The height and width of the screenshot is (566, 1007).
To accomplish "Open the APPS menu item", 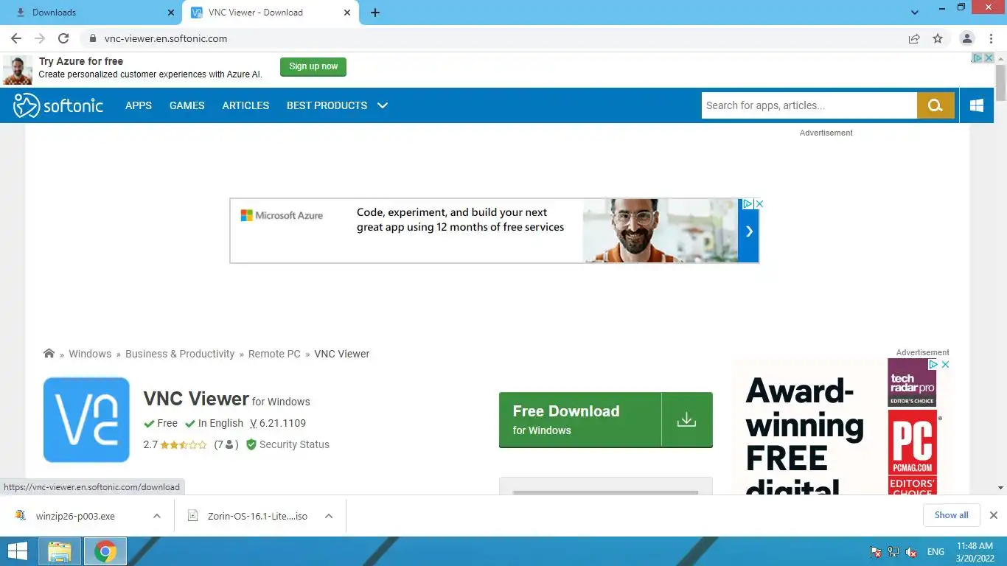I will click(x=139, y=105).
